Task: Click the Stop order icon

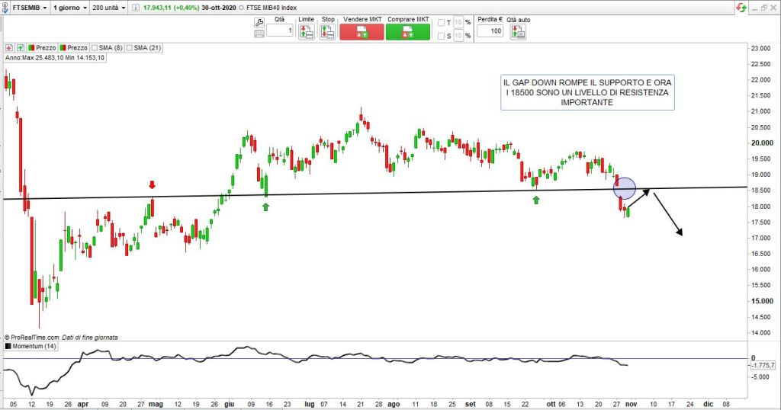Action: pyautogui.click(x=327, y=31)
